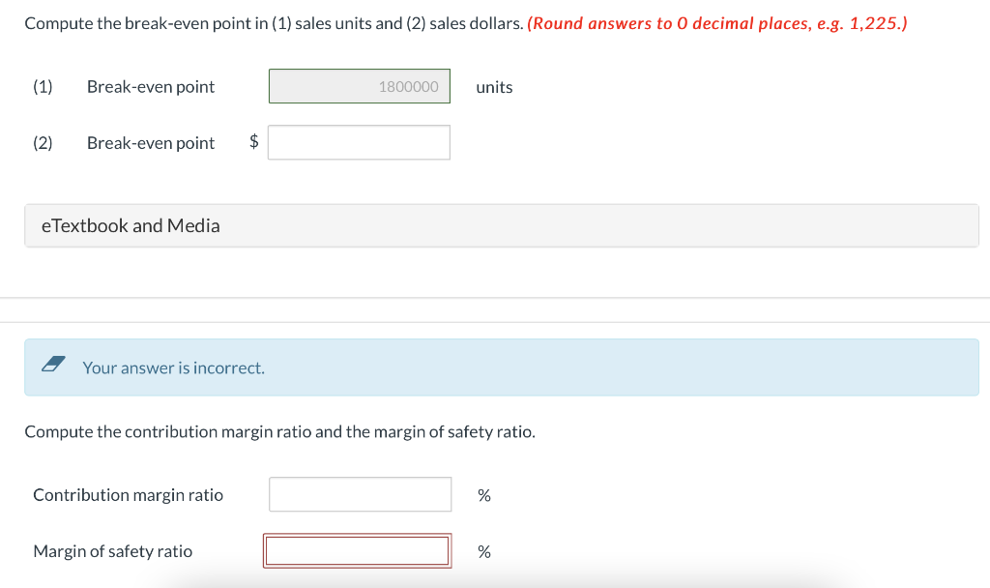This screenshot has width=990, height=588.
Task: Click inside the break-even dollars input field
Action: [x=359, y=142]
